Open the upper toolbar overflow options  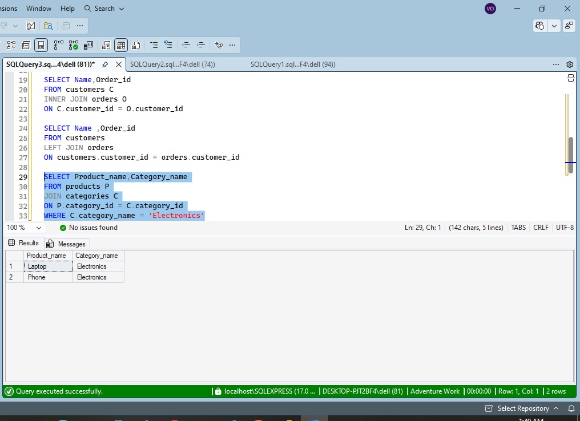coord(80,26)
